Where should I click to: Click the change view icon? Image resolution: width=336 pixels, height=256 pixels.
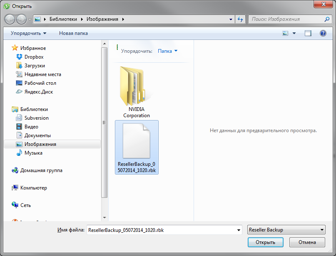coord(286,33)
